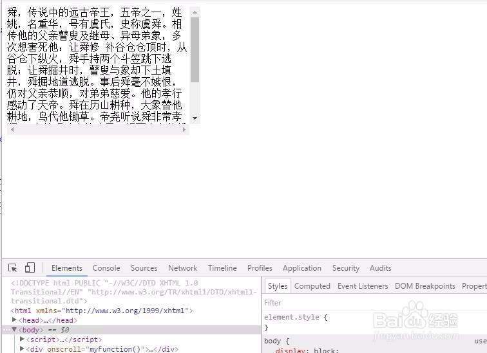Open the Event Listeners sidebar tab
Image resolution: width=487 pixels, height=353 pixels.
[363, 285]
